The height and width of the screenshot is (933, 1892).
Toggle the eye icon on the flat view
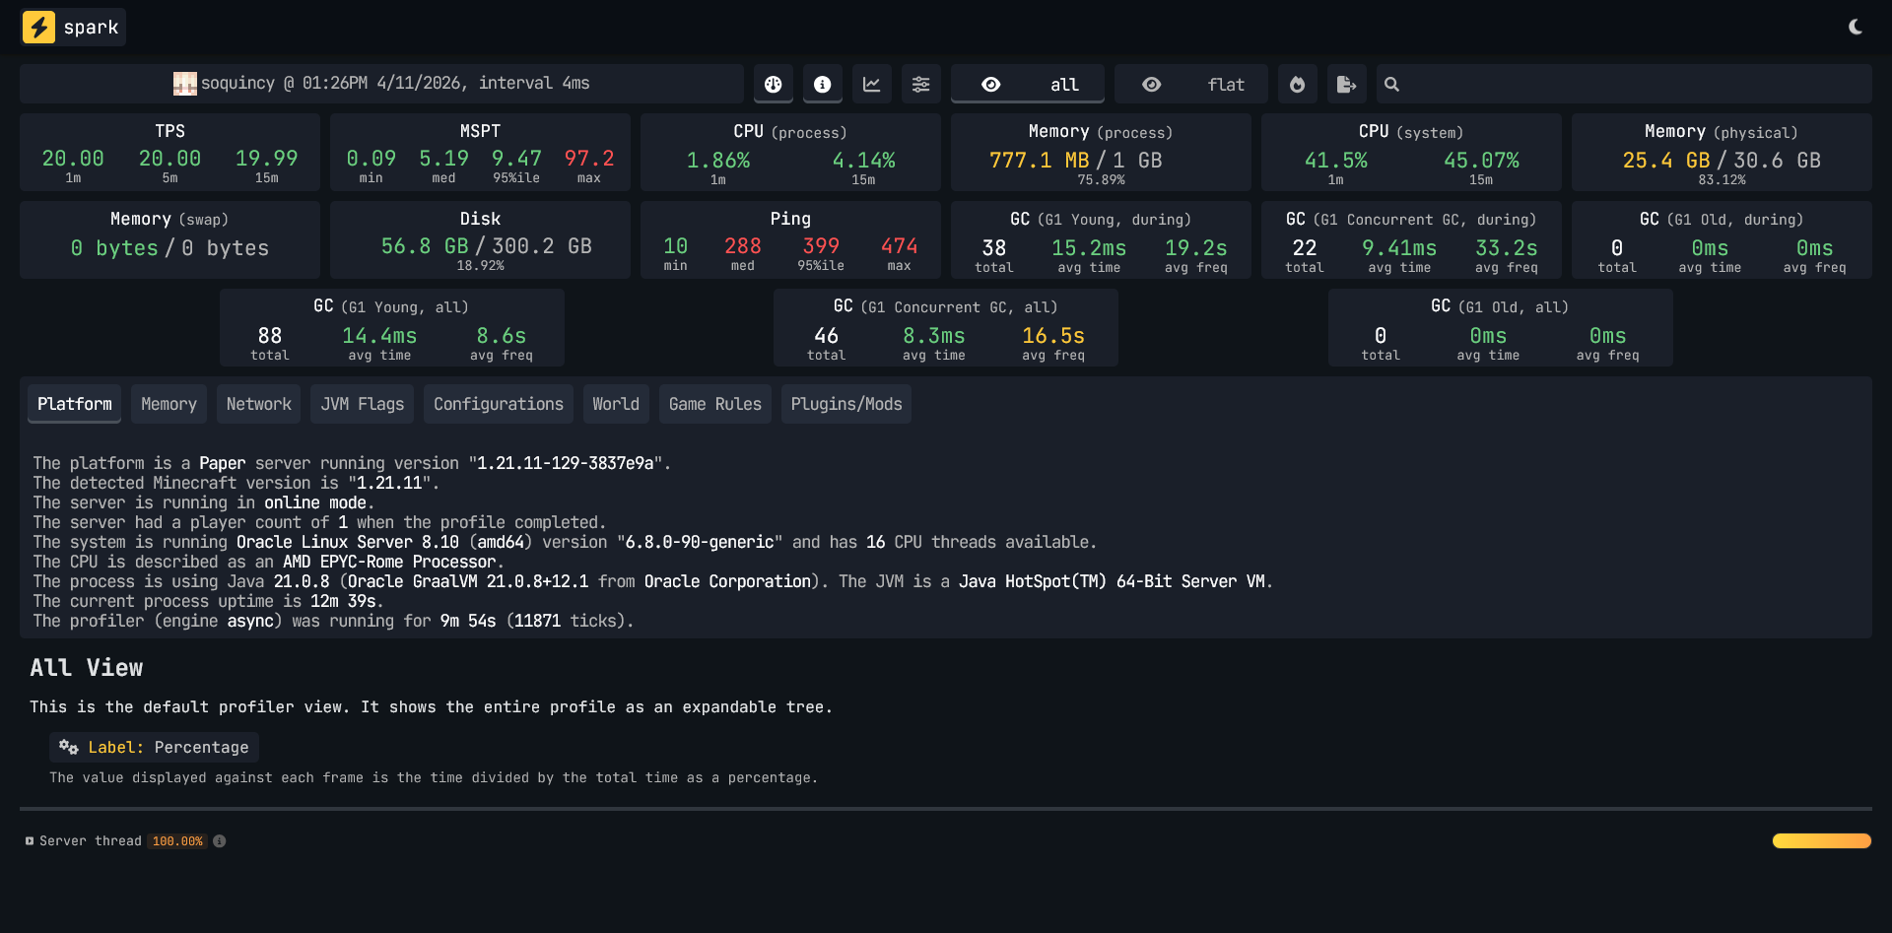tap(1151, 84)
